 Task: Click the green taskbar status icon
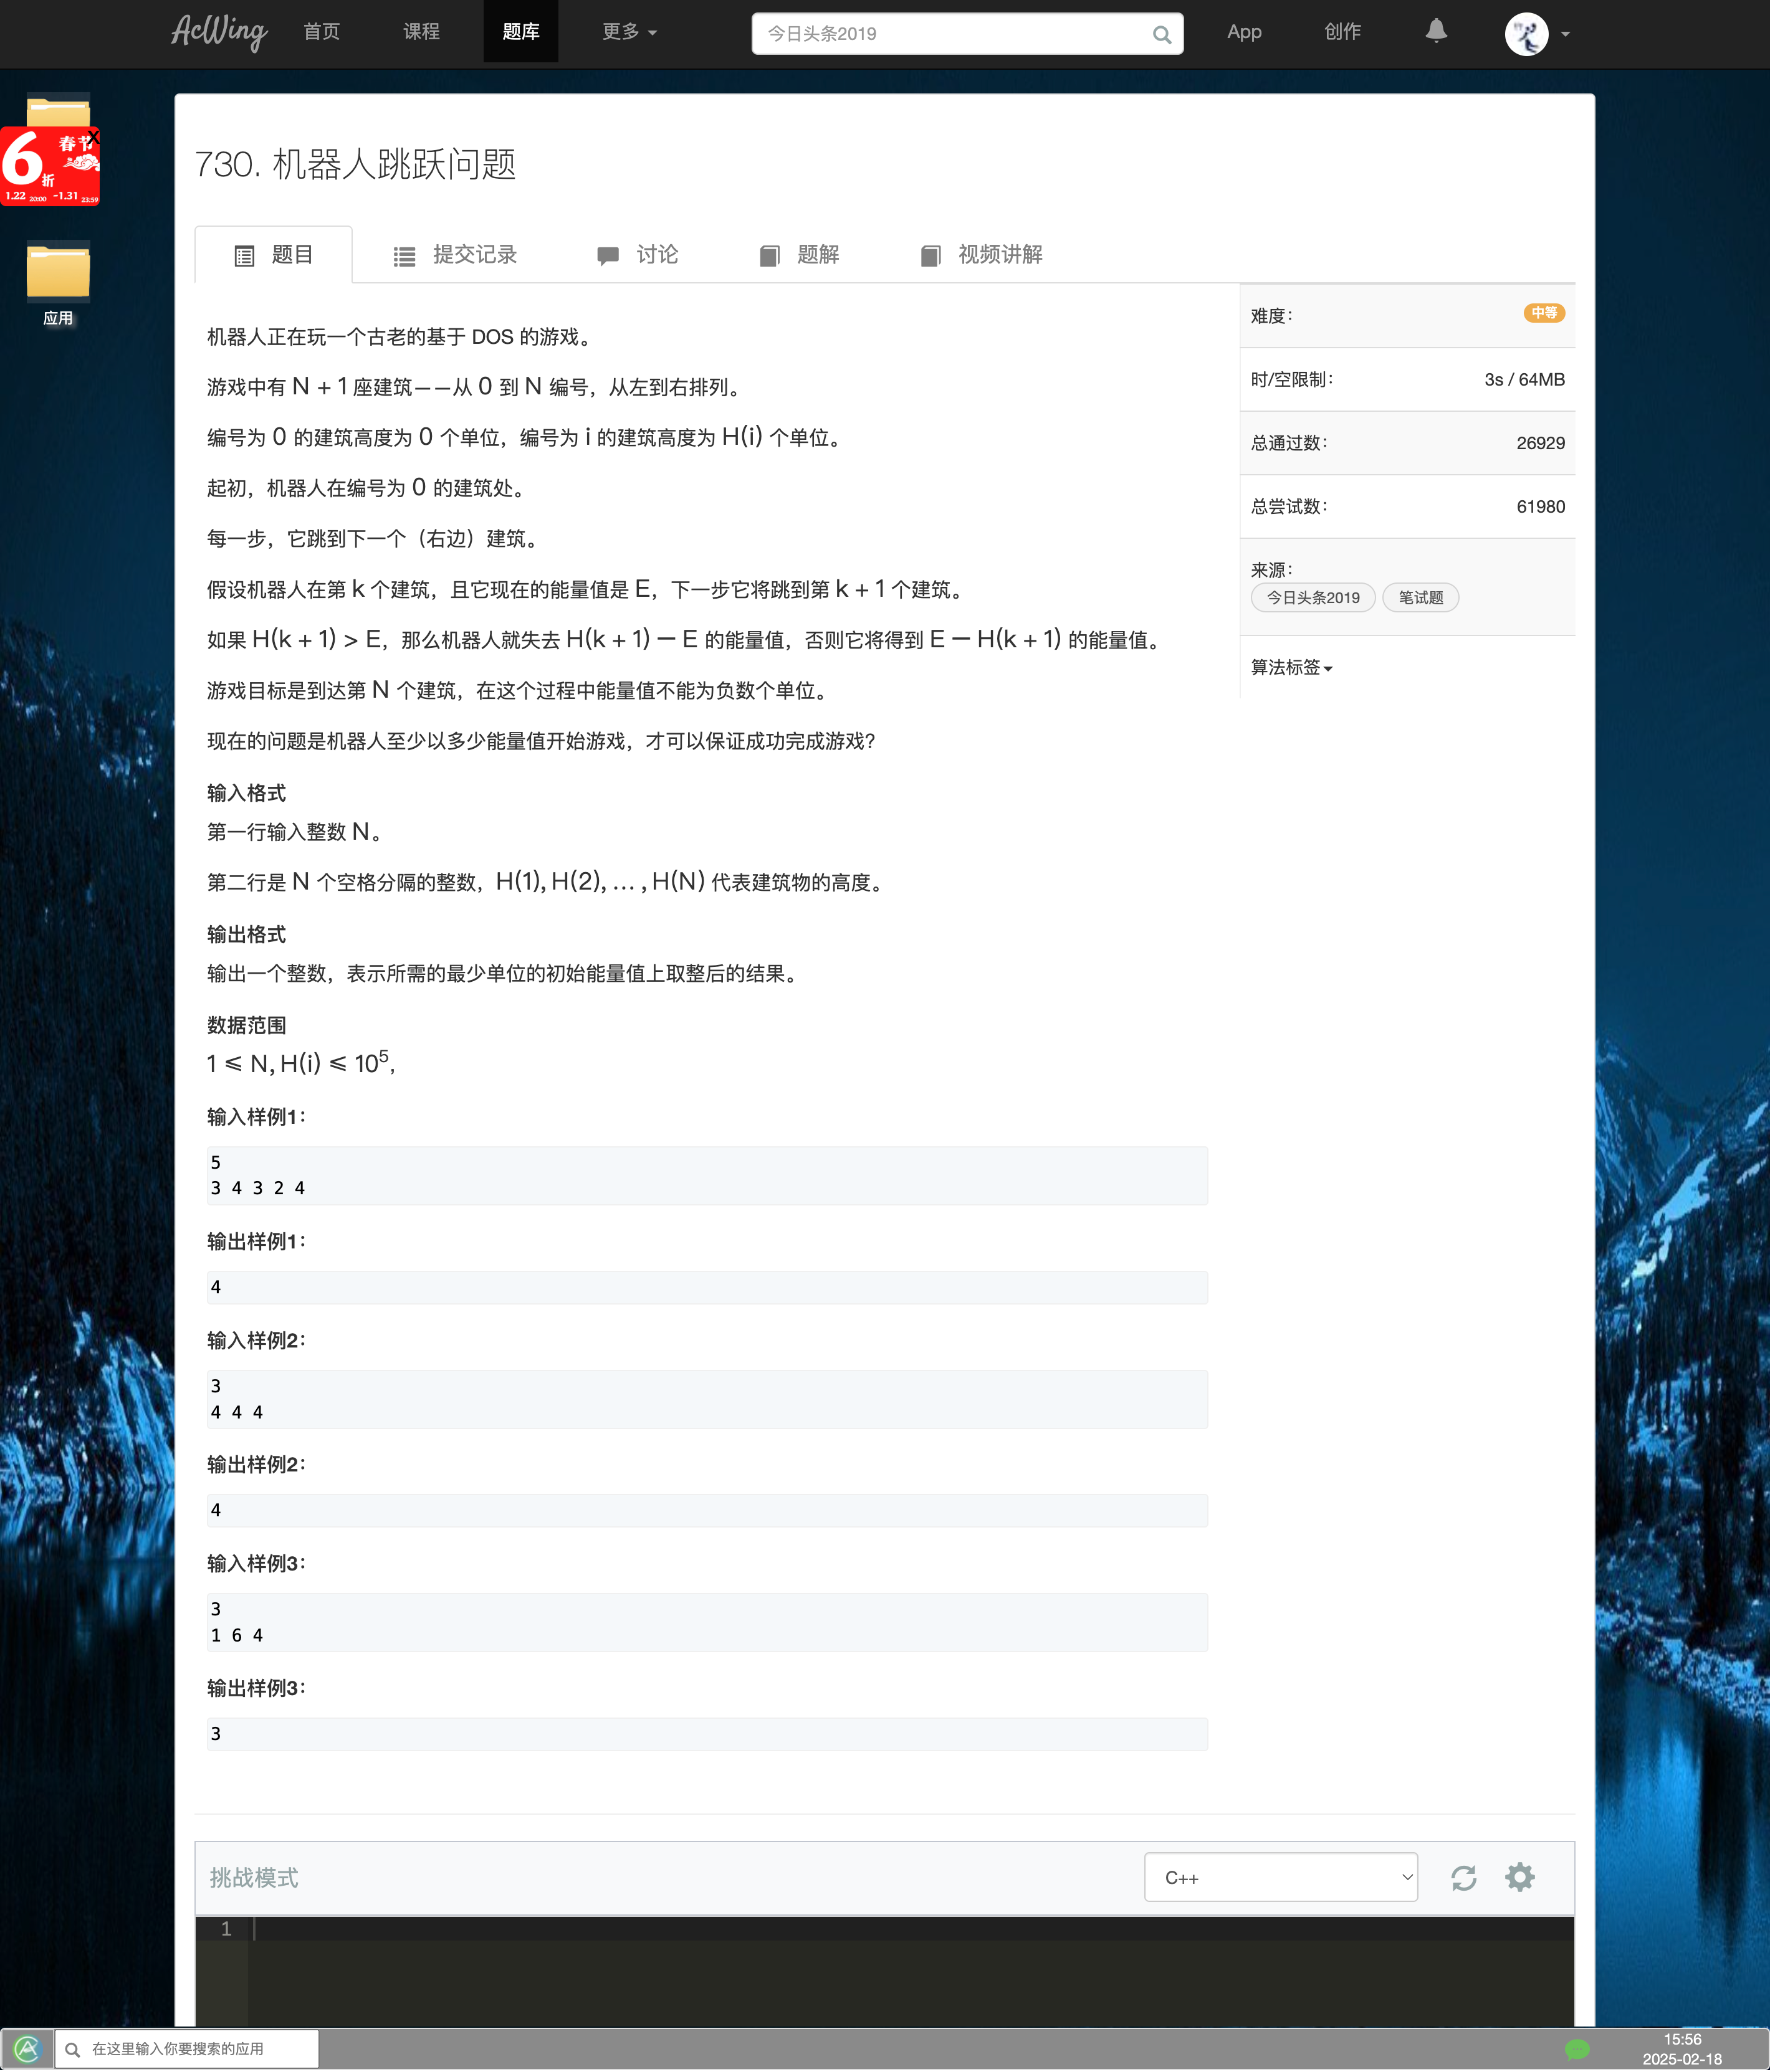[x=1578, y=2049]
